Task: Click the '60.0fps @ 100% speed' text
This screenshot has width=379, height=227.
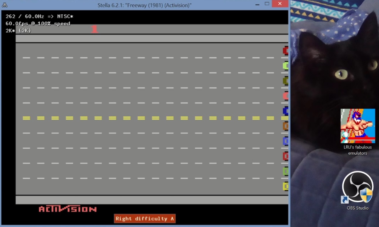Action: 38,23
